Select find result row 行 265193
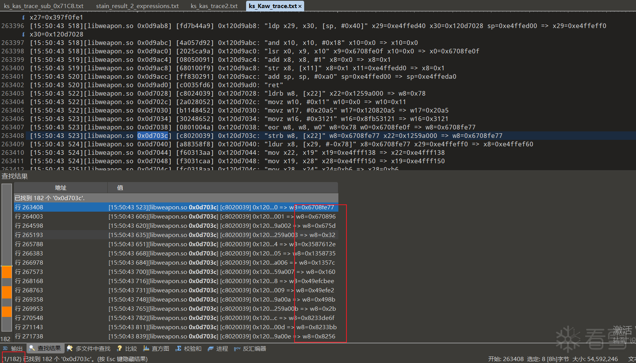Viewport: 636px width, 363px height. 176,235
